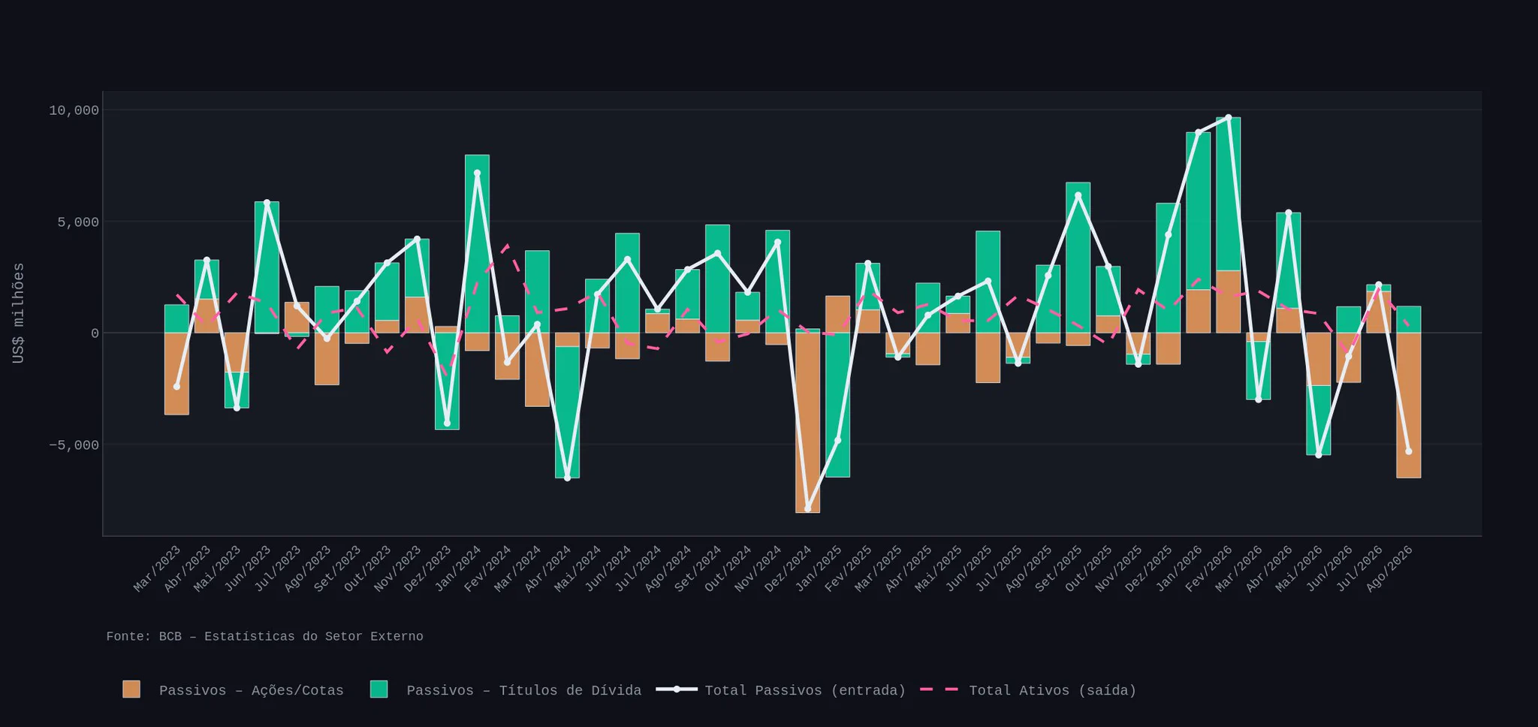This screenshot has width=1538, height=727.
Task: Click the green Passivos – Títulos de Dívida legend swatch
Action: 379,689
